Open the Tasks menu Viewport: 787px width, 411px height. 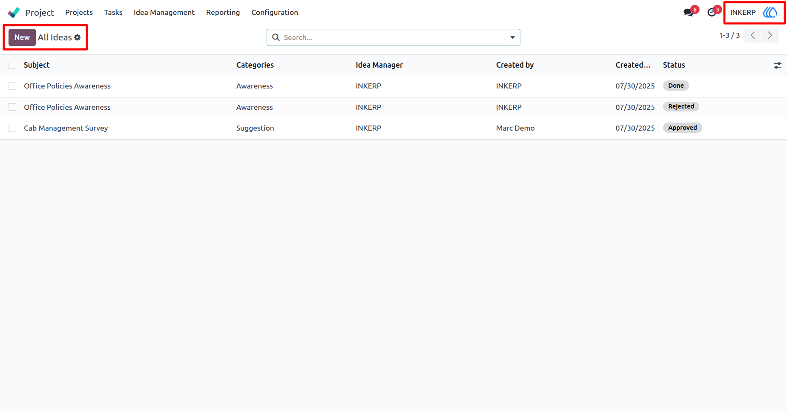coord(113,12)
